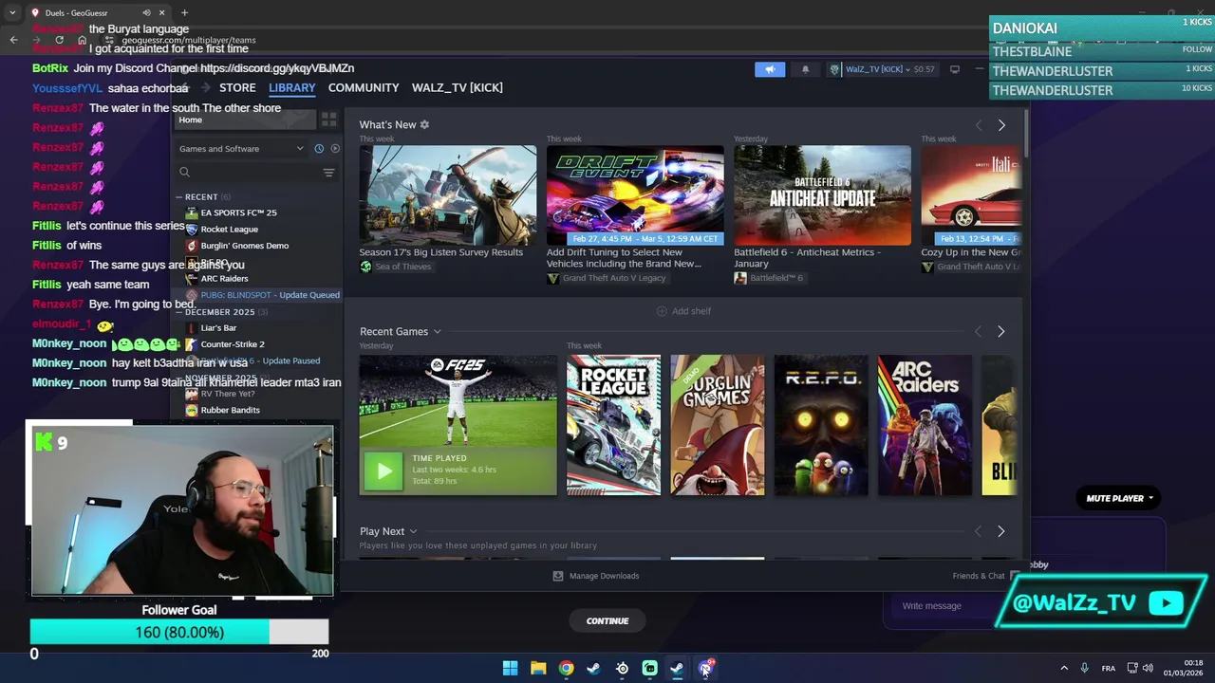
Task: Click the browser back arrow
Action: (13, 40)
